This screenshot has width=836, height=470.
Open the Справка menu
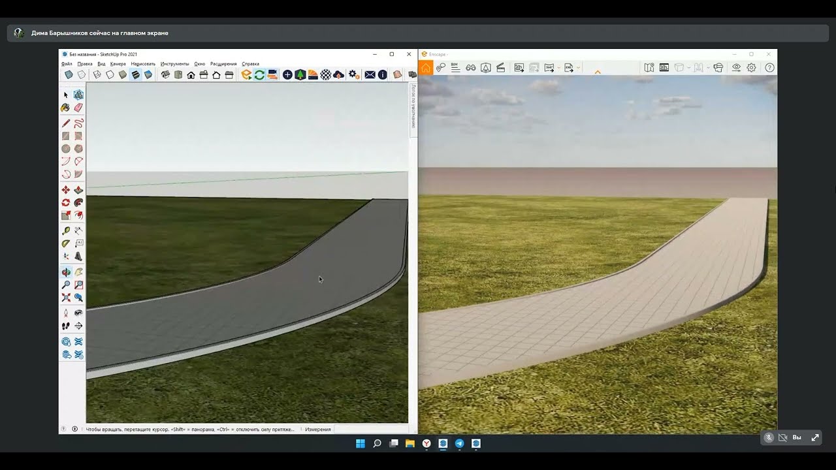250,64
